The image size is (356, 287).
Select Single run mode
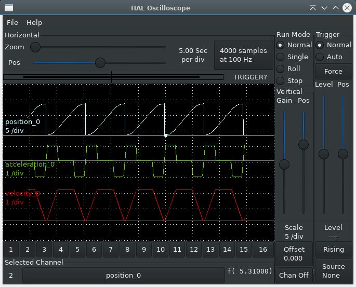click(x=292, y=57)
